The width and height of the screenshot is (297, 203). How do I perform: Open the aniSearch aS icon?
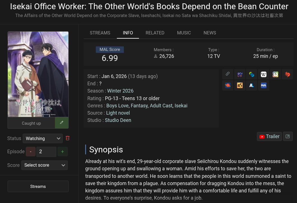[x=240, y=86]
